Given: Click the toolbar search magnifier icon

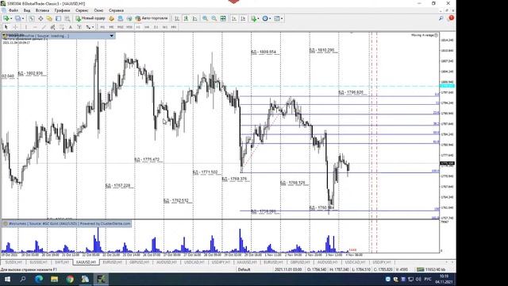Looking at the screenshot, I should coord(441,18).
